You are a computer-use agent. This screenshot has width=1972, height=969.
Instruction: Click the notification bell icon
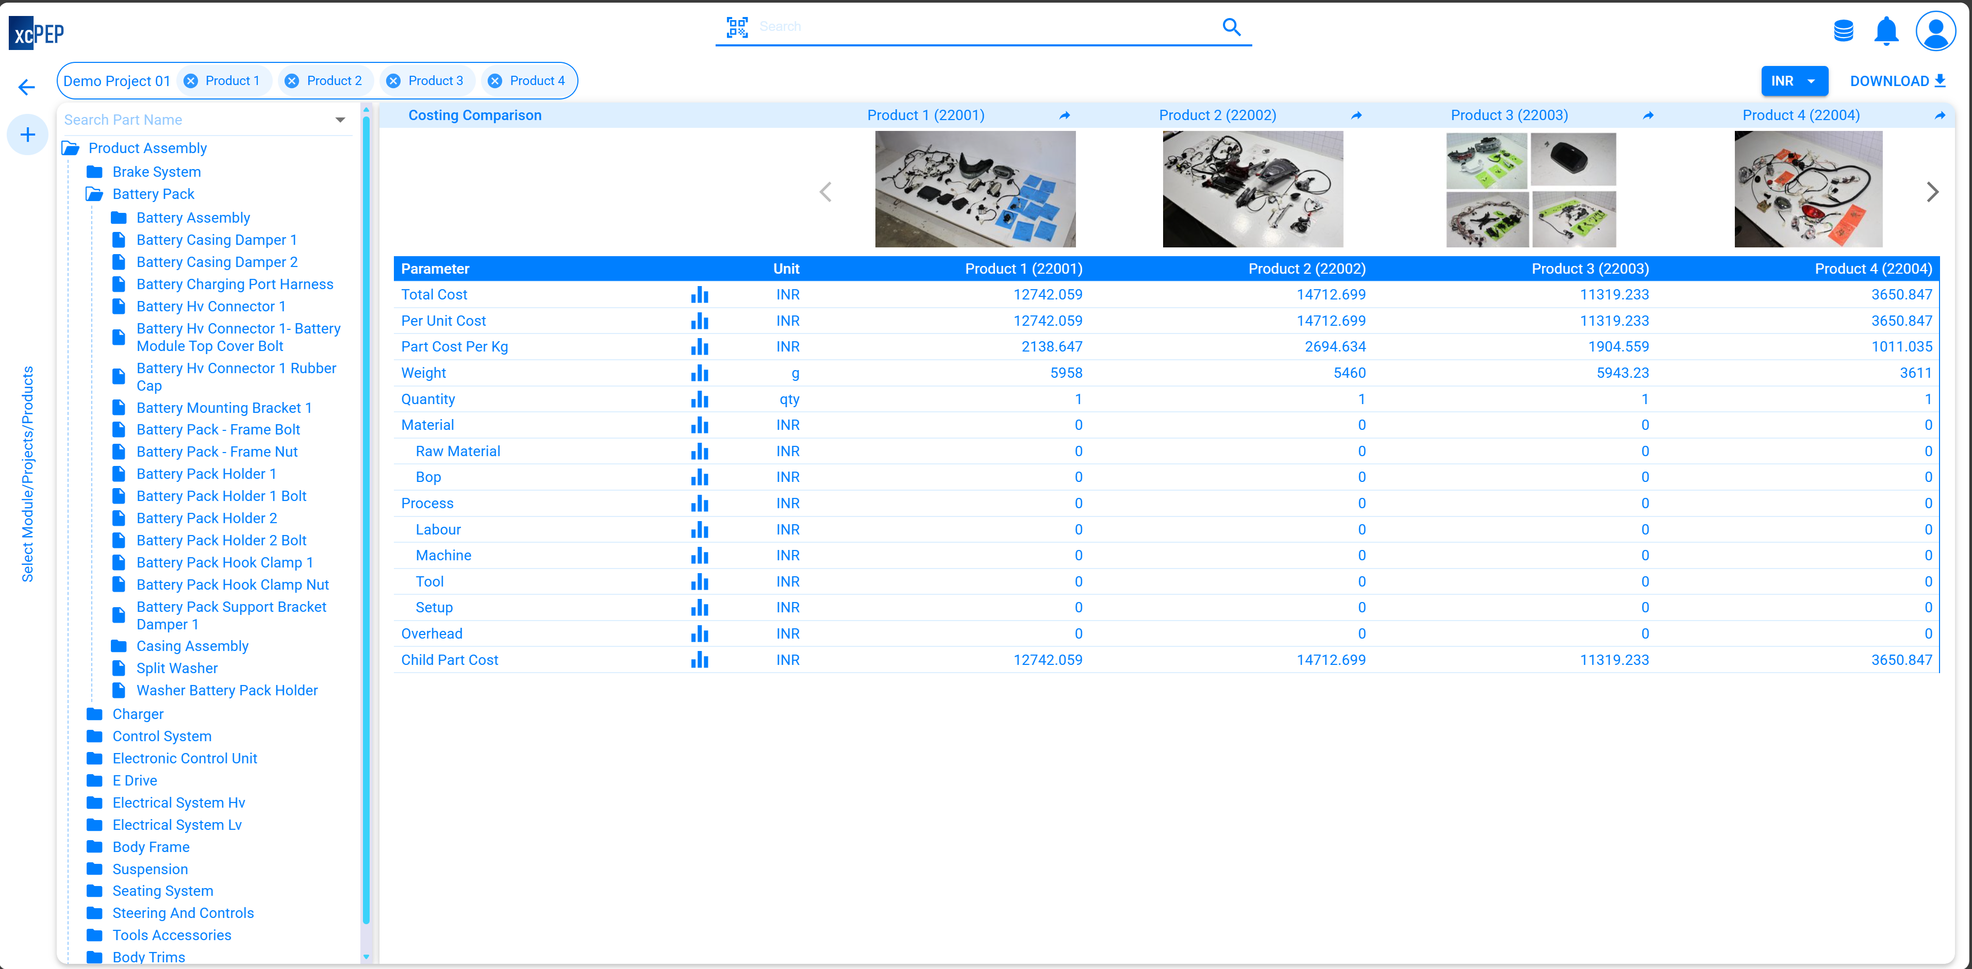(1886, 31)
